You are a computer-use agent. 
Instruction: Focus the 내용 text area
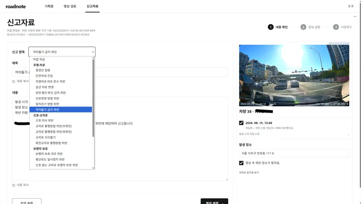tap(120, 138)
